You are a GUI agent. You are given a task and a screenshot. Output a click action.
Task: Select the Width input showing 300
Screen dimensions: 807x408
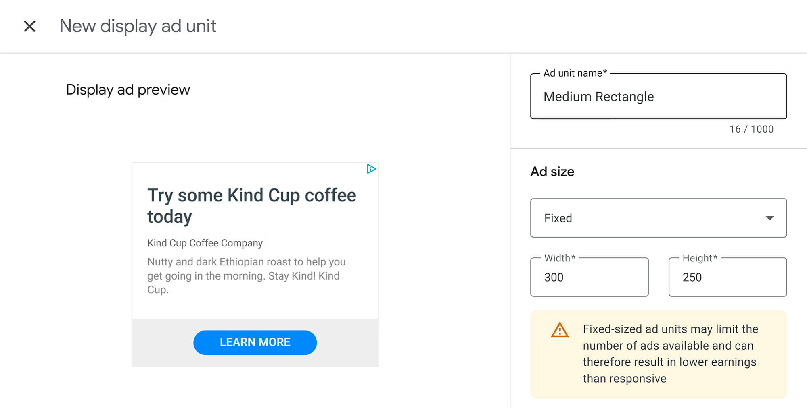589,277
